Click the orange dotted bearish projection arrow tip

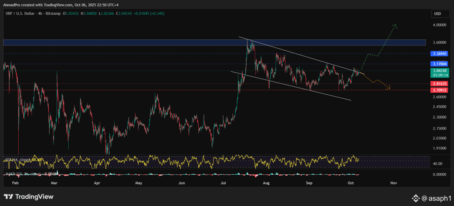(x=389, y=88)
